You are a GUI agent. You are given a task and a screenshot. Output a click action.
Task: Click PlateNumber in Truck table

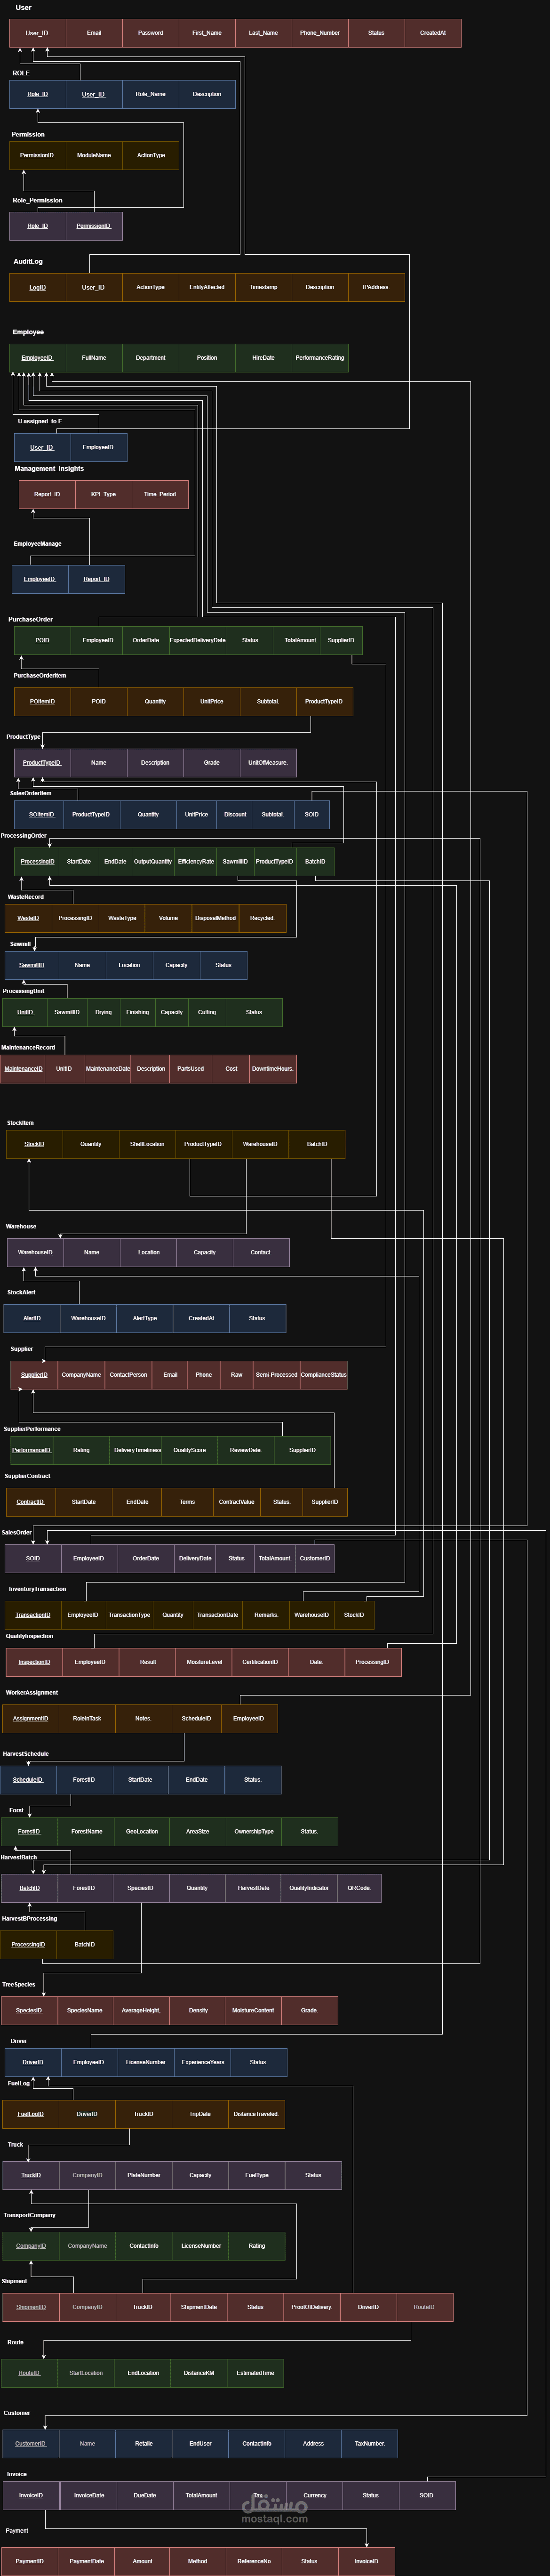pos(144,2175)
